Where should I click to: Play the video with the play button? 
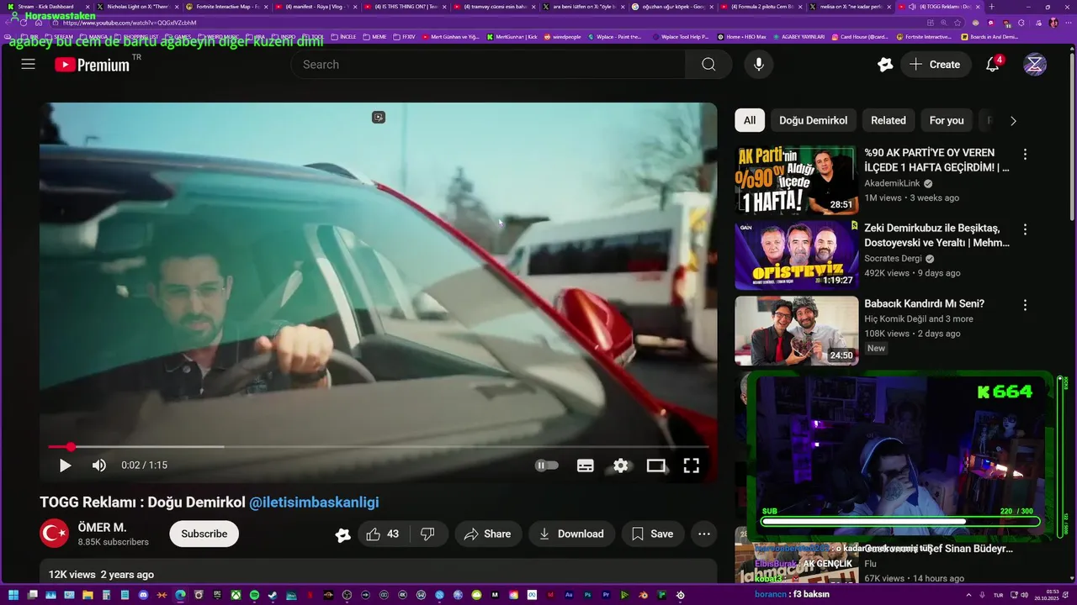click(65, 466)
